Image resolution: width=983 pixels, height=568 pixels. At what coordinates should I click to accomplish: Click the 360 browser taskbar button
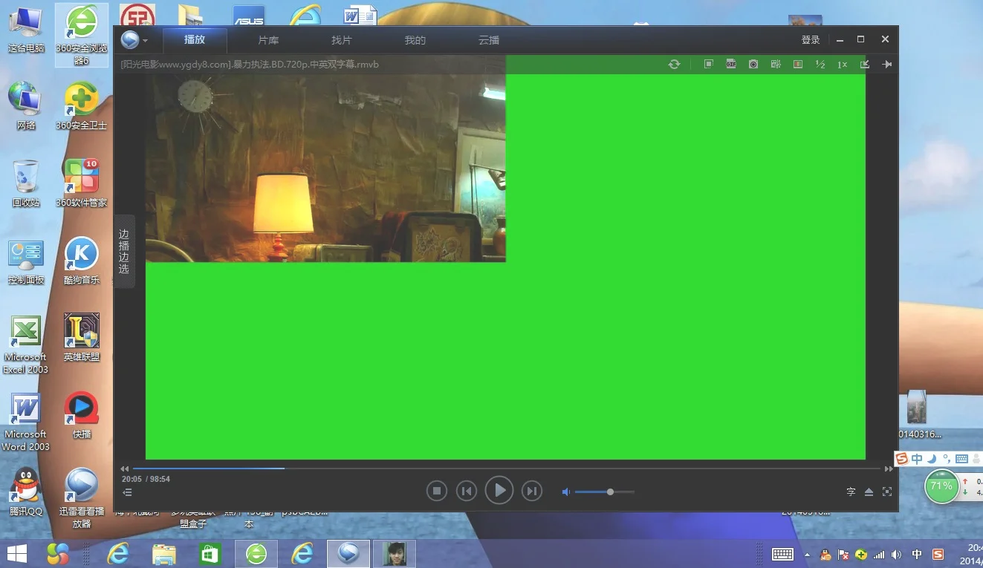(256, 553)
